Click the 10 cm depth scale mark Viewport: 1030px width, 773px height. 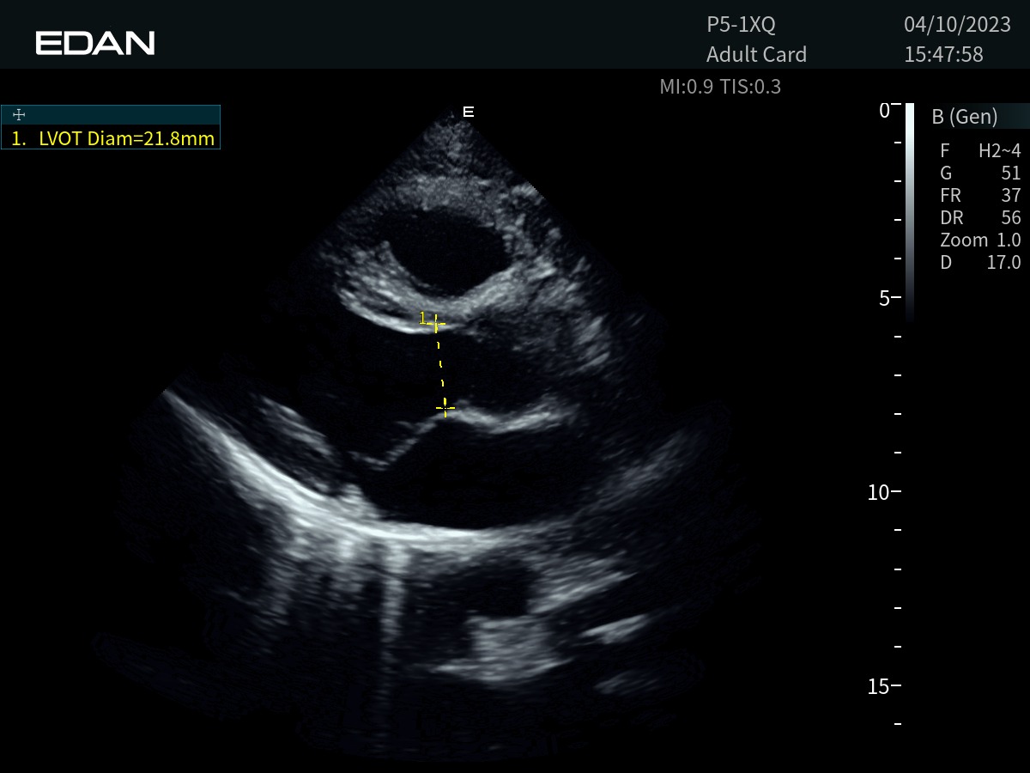pos(883,492)
